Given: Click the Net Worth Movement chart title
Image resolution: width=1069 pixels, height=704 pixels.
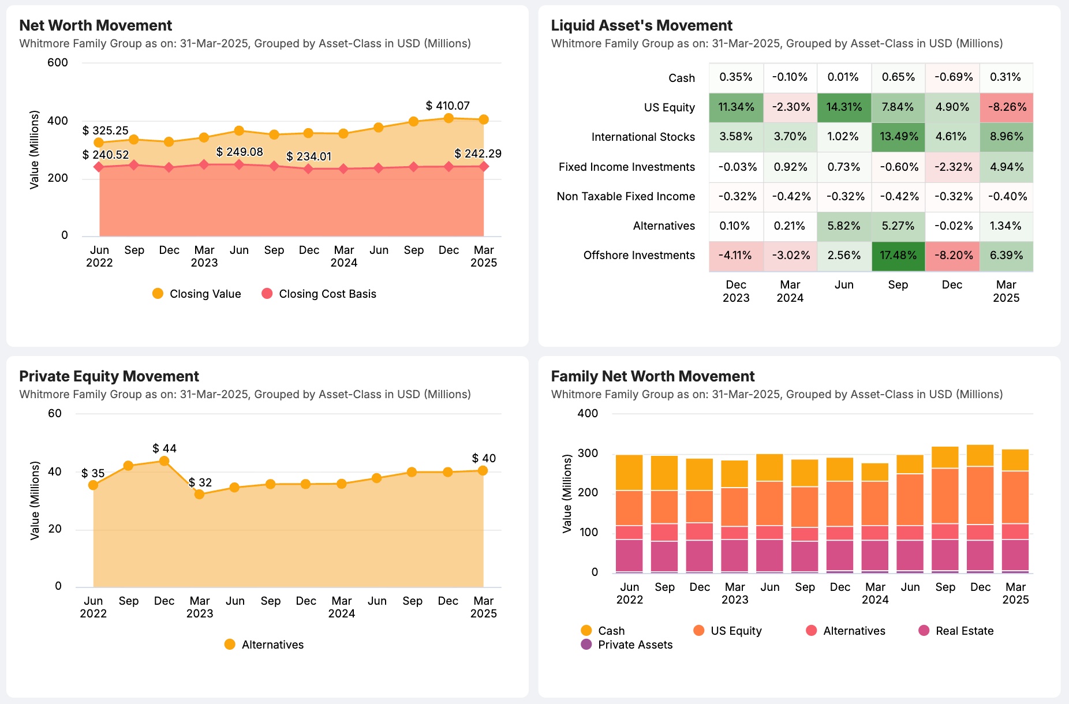Looking at the screenshot, I should pyautogui.click(x=95, y=25).
